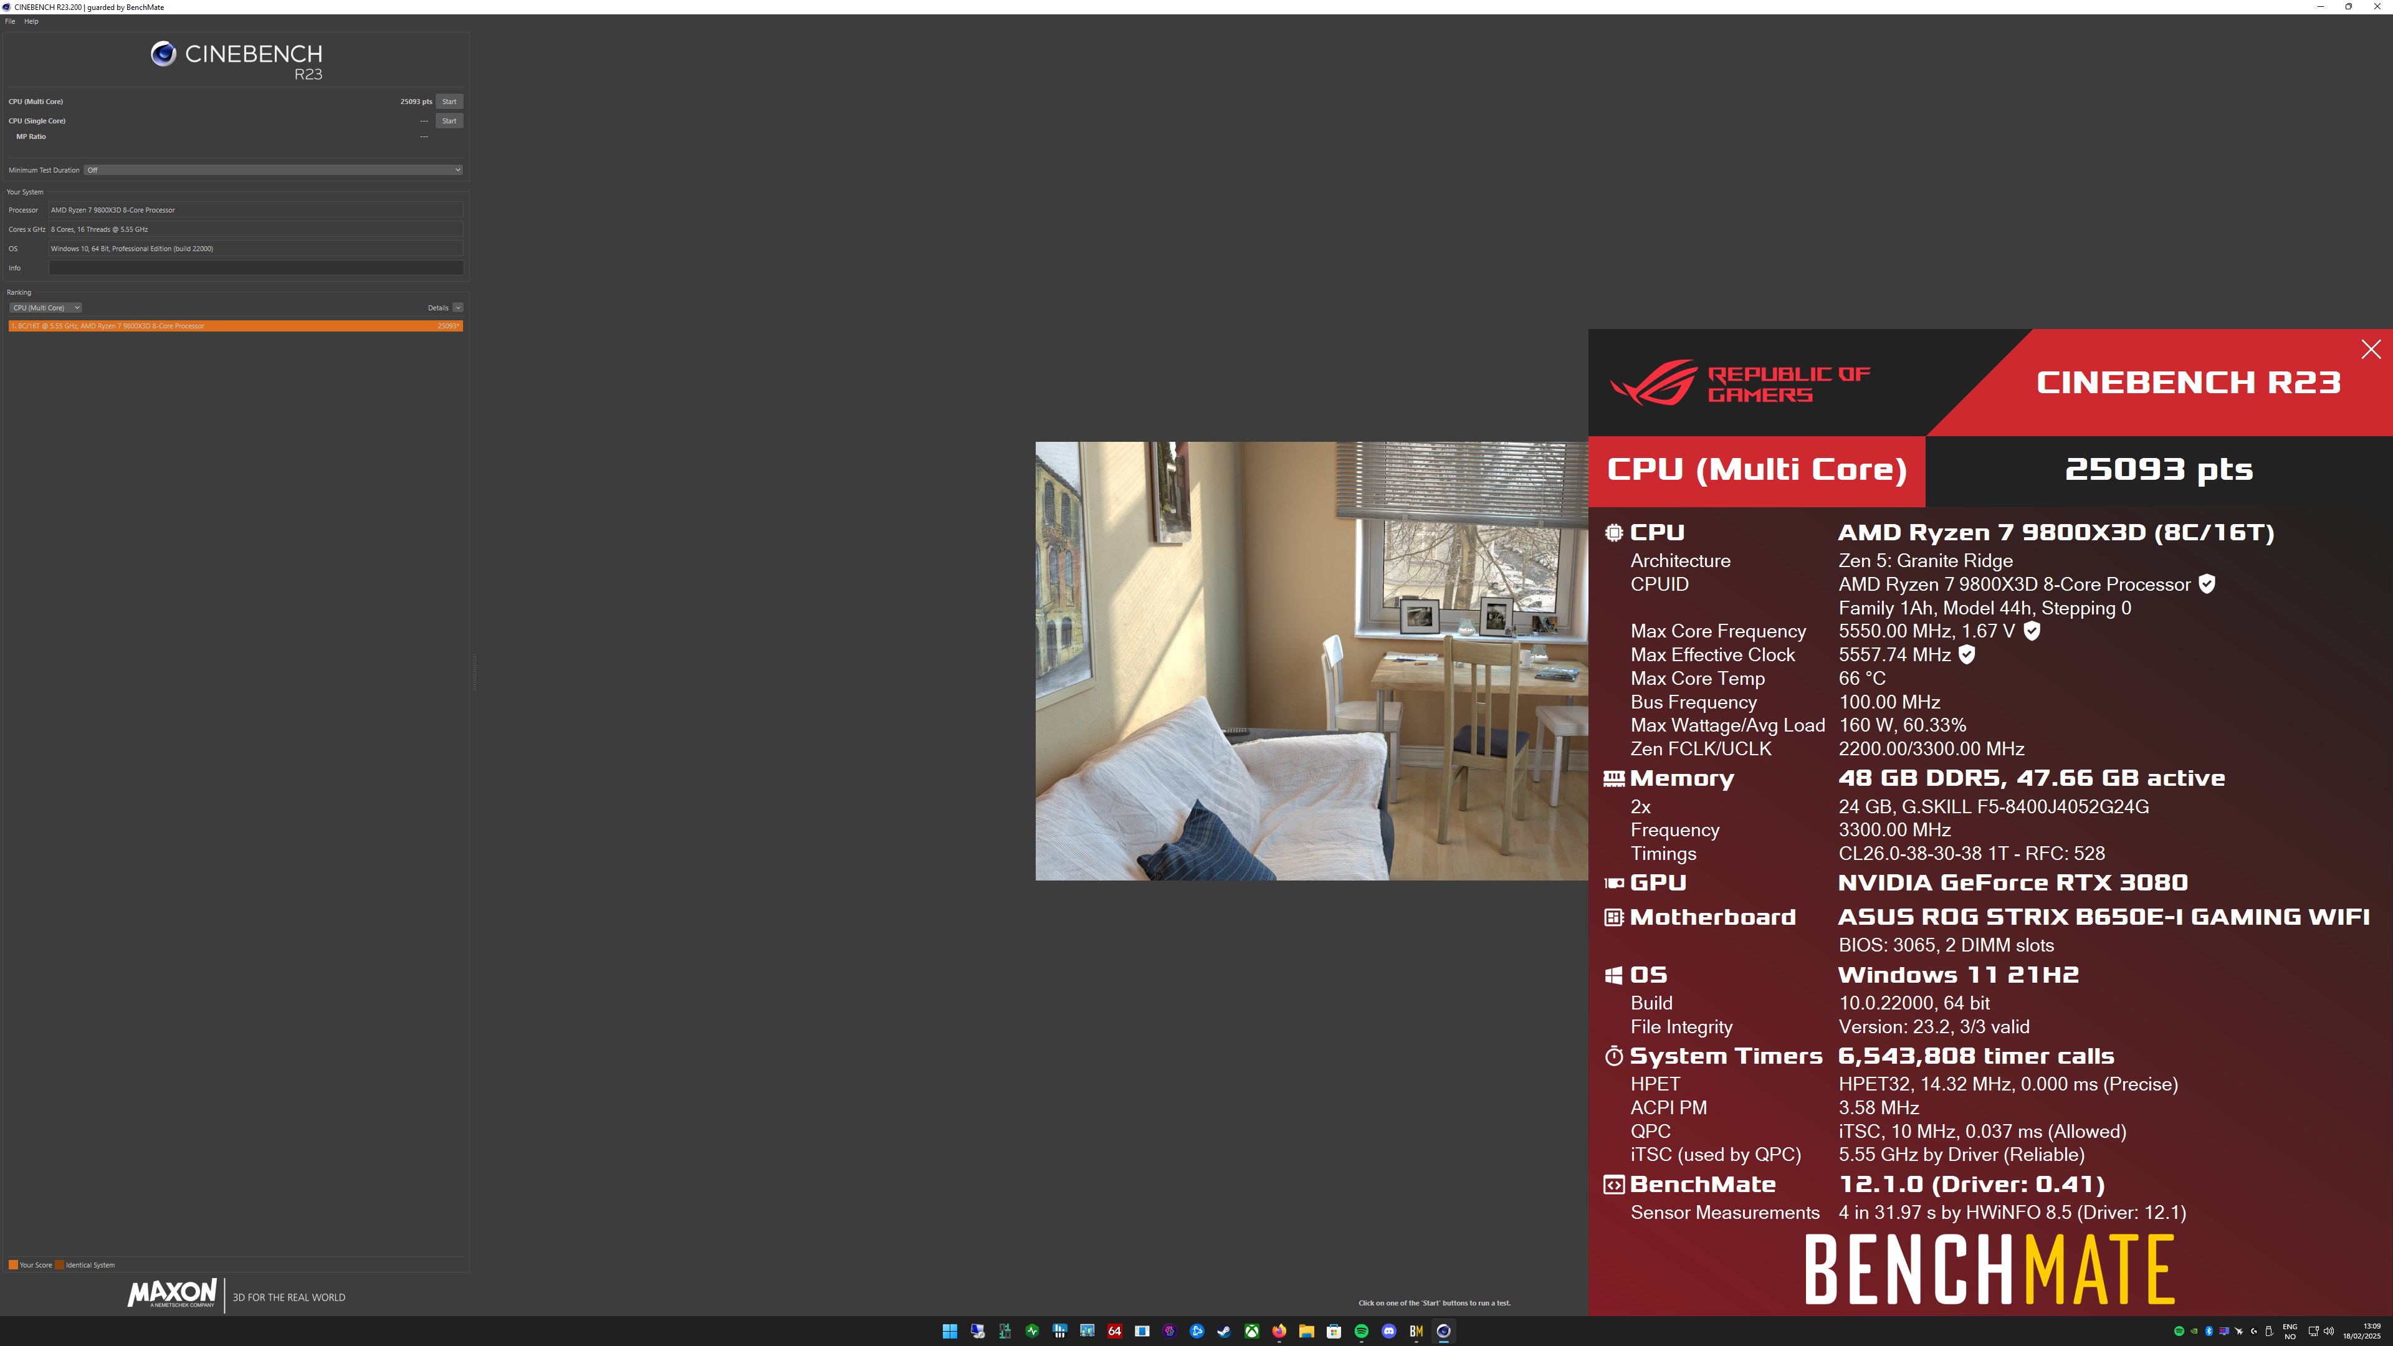Open Xbox app from the taskbar
Screen dimensions: 2393x1346
click(x=1252, y=1331)
